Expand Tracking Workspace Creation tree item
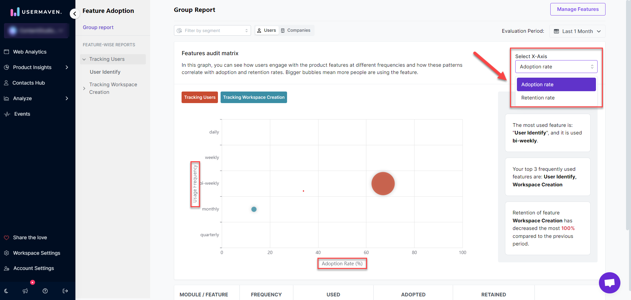631x300 pixels. pos(84,89)
